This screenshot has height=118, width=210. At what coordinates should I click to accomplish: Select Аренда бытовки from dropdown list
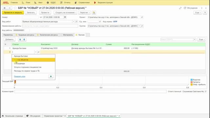[33, 56]
